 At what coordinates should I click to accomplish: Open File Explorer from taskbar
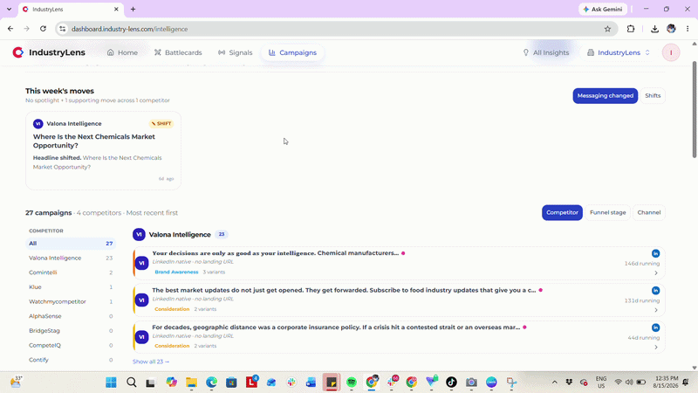[191, 383]
